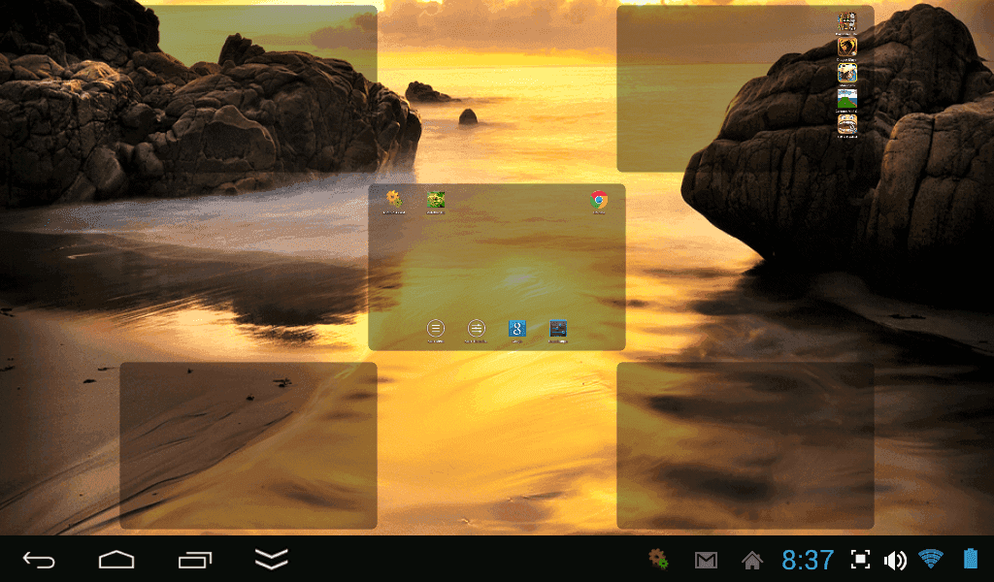Open the orange gears app icon
This screenshot has width=994, height=582.
click(394, 200)
